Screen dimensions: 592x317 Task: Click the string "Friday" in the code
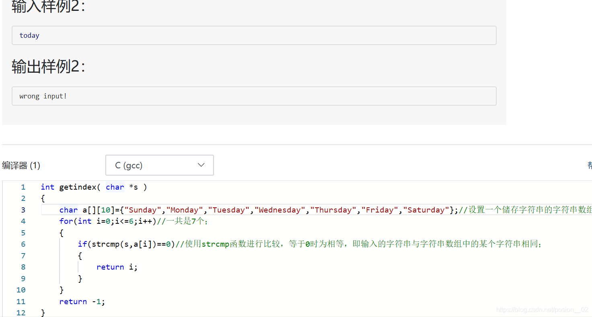(x=380, y=210)
